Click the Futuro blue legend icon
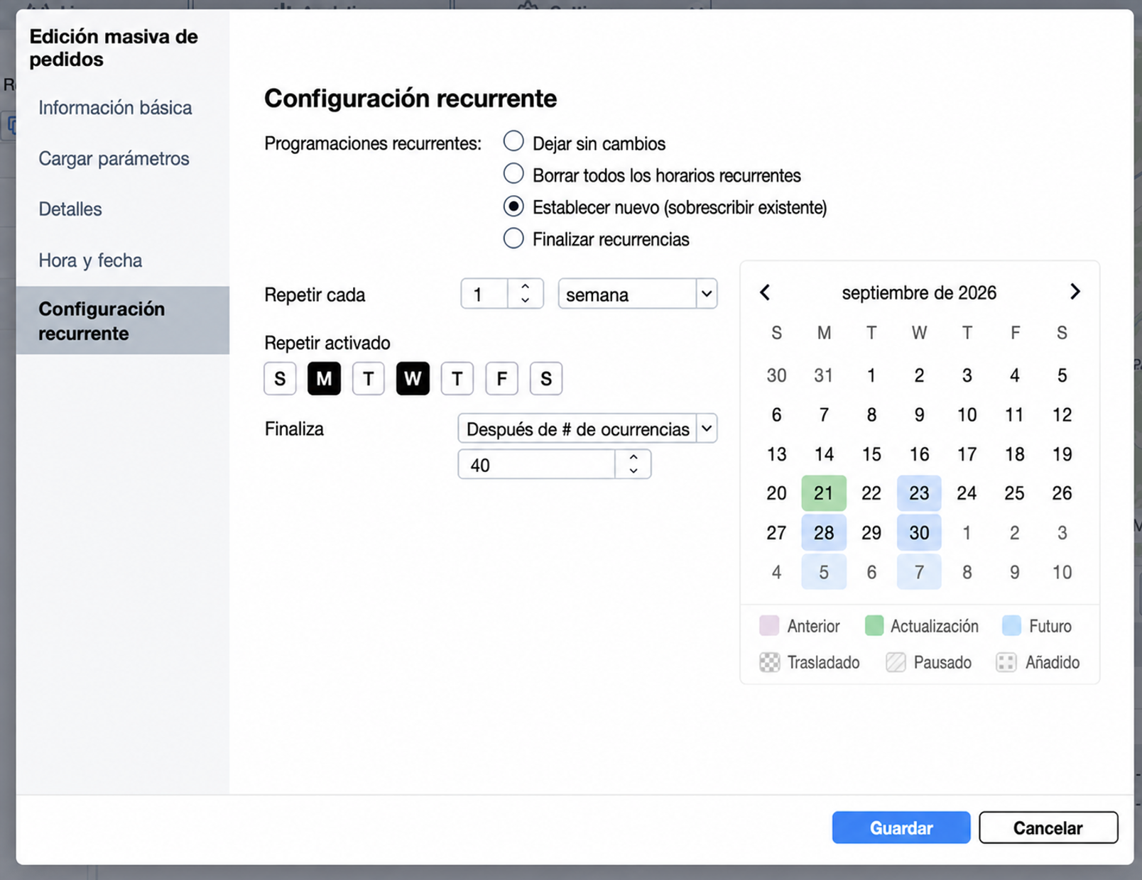1142x880 pixels. coord(1011,626)
